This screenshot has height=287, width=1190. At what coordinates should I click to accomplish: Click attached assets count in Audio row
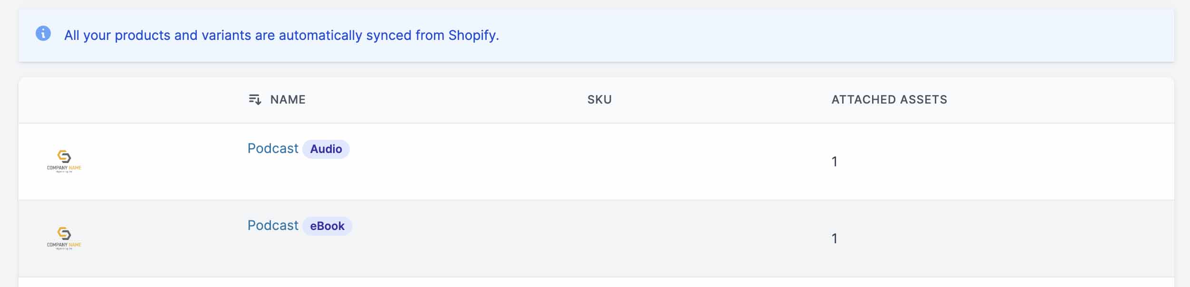(834, 162)
